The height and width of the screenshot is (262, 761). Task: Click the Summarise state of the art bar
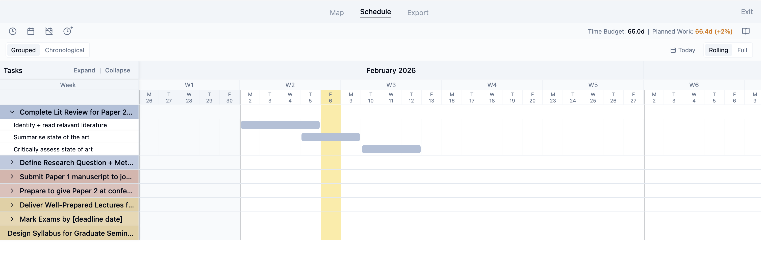click(x=330, y=137)
